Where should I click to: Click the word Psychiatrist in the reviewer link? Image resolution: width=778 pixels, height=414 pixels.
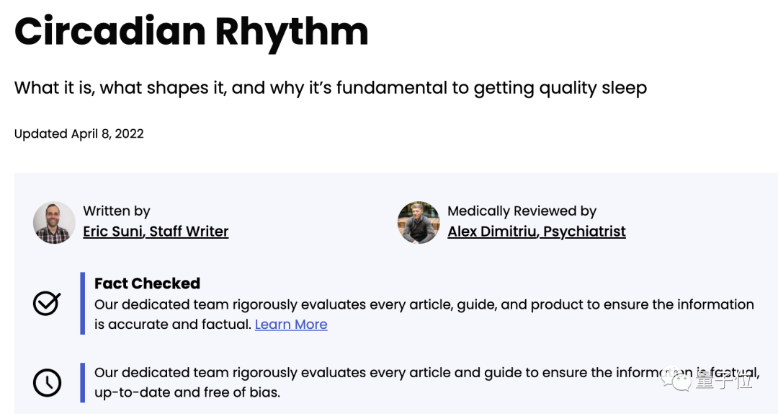(584, 232)
